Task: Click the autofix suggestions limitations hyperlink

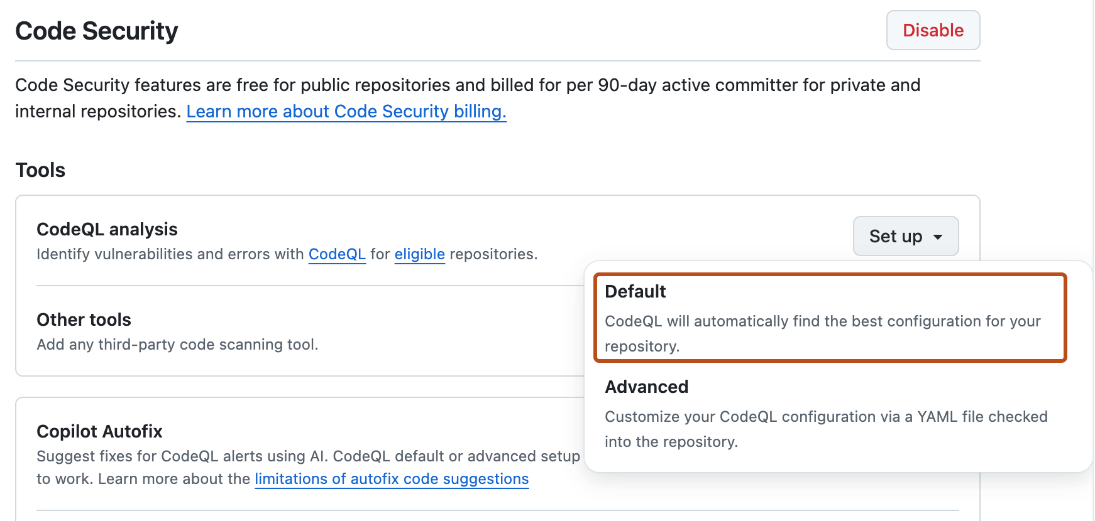Action: click(391, 478)
